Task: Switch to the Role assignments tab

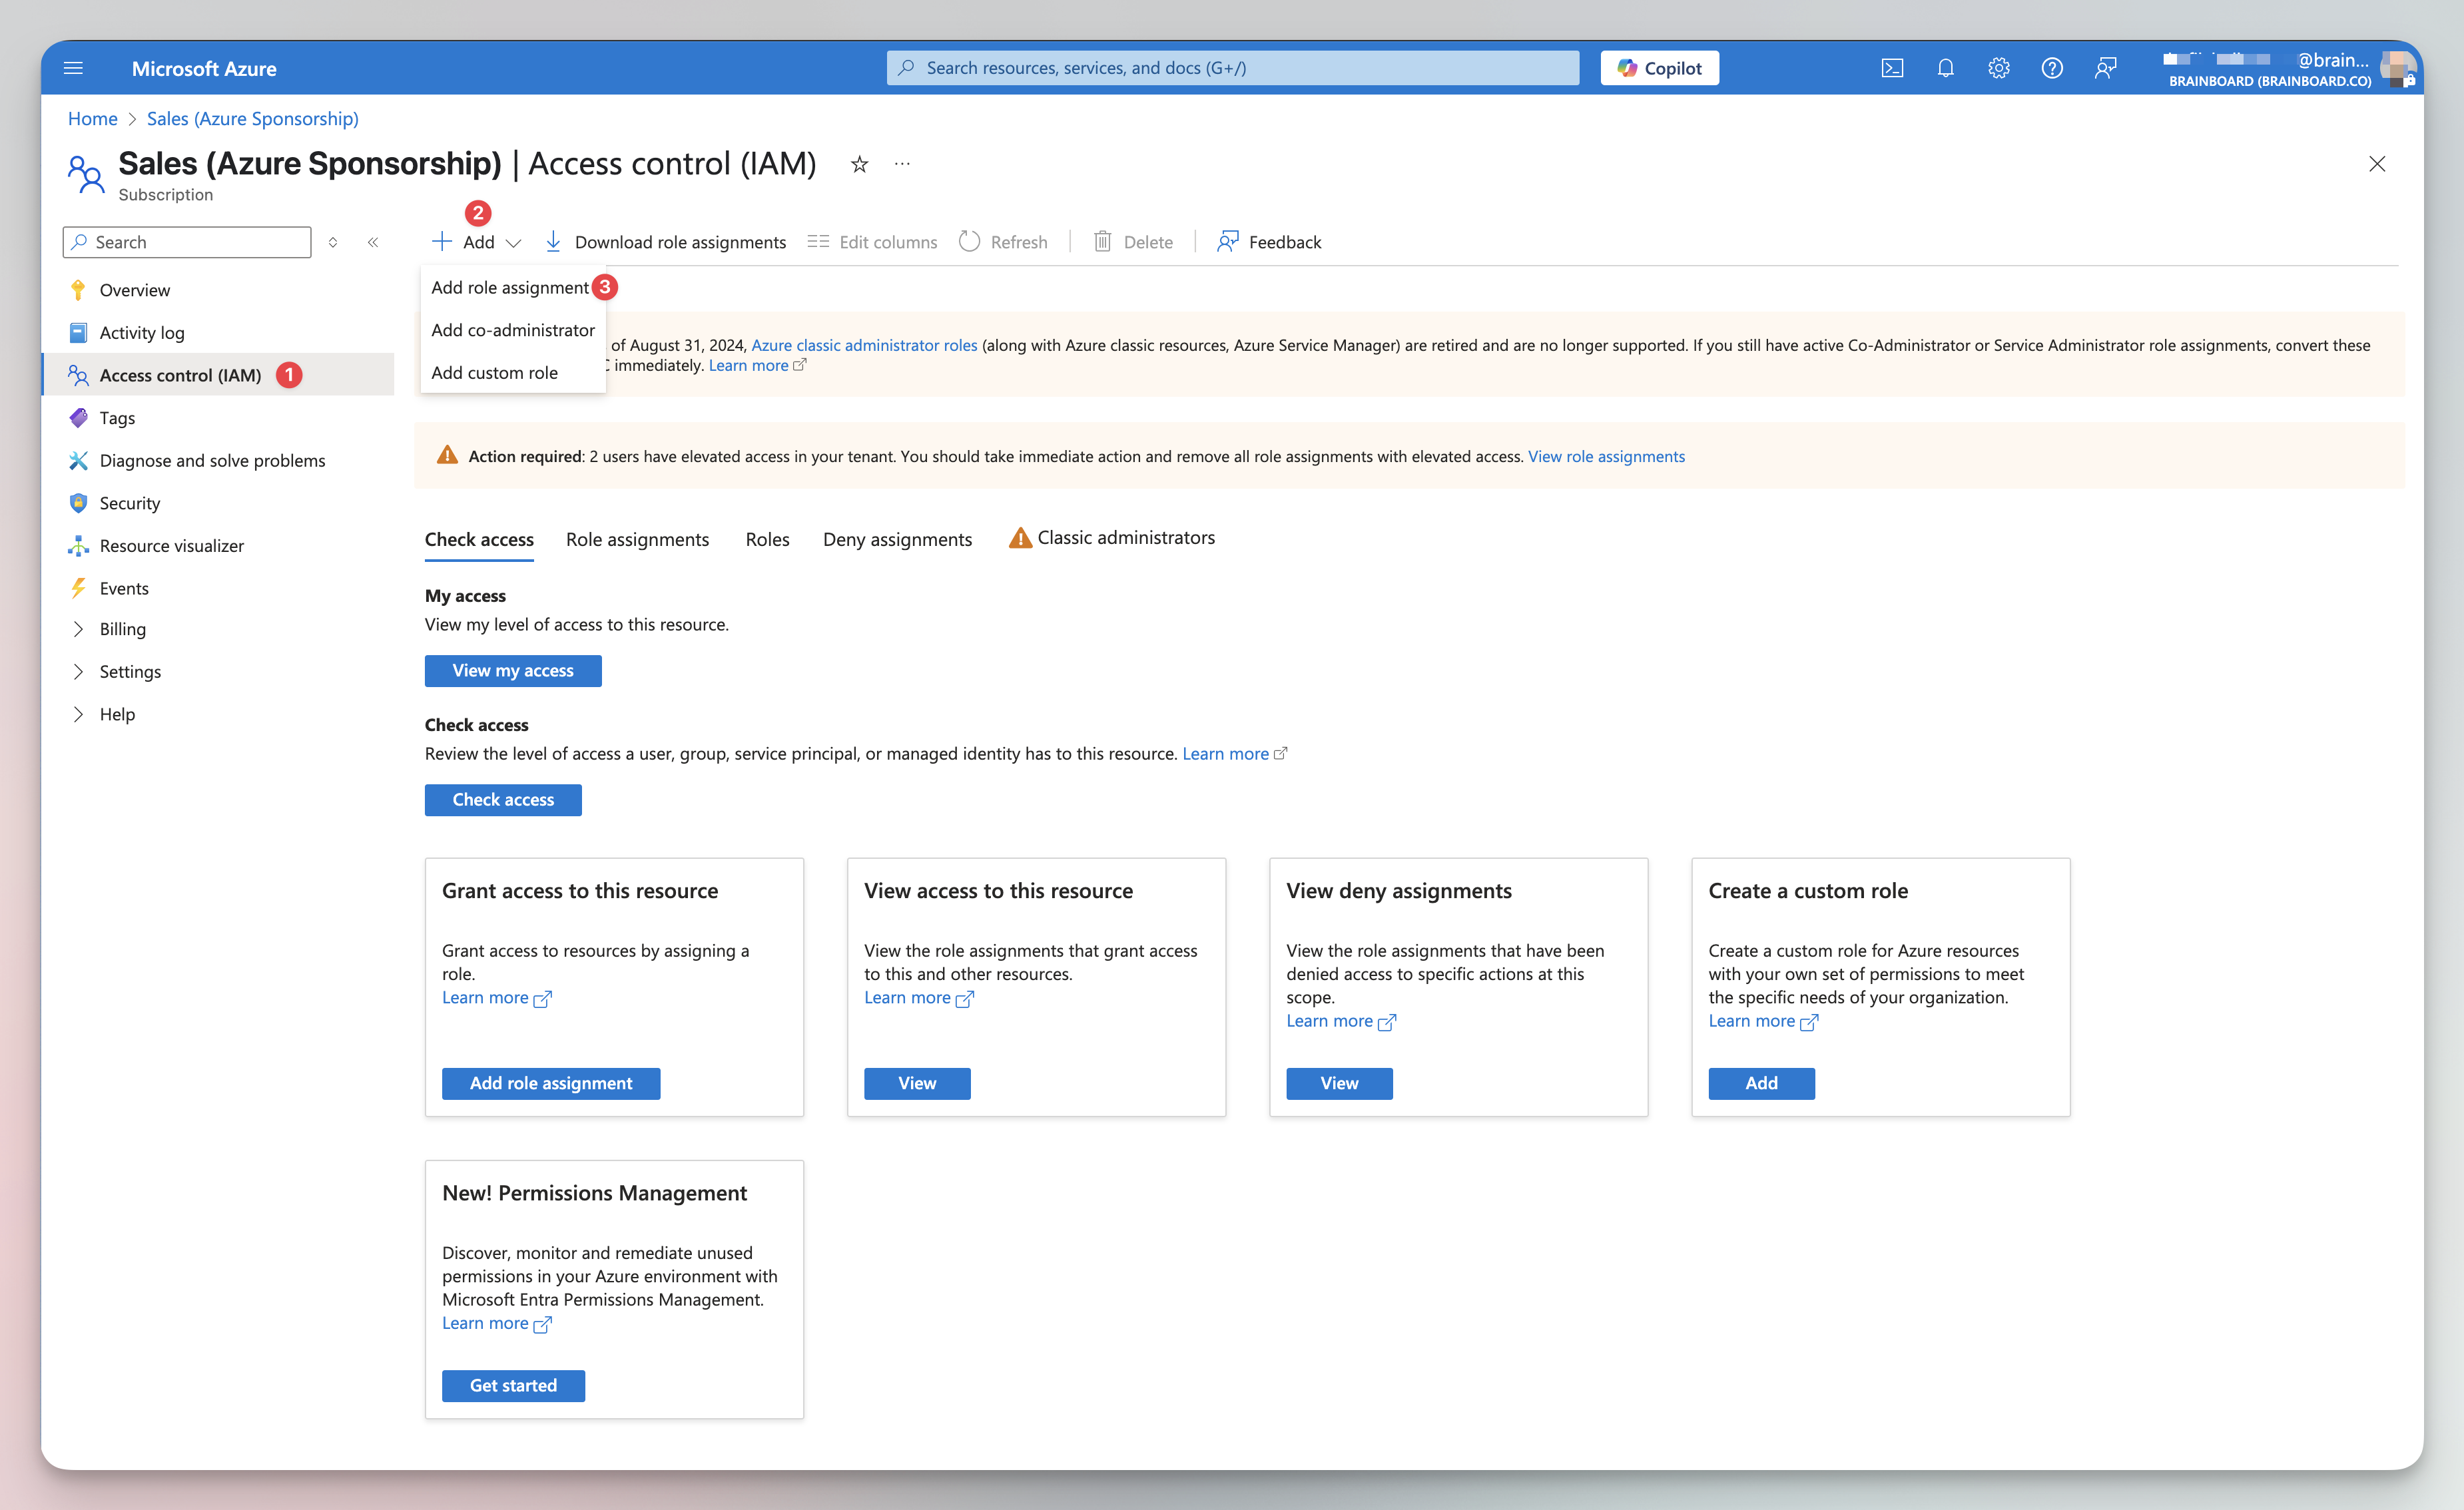Action: 637,539
